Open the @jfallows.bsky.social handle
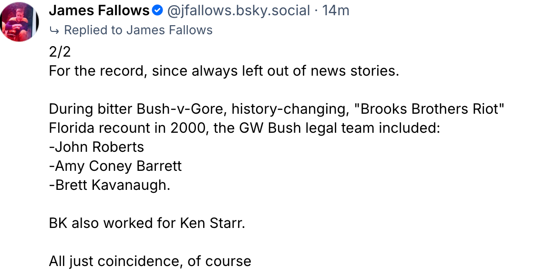This screenshot has width=536, height=276. (238, 10)
